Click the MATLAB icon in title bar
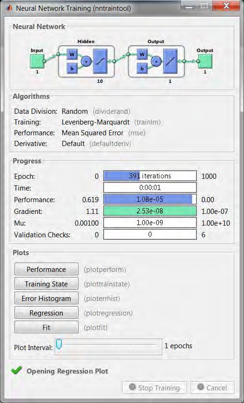The height and width of the screenshot is (403, 244). [10, 8]
